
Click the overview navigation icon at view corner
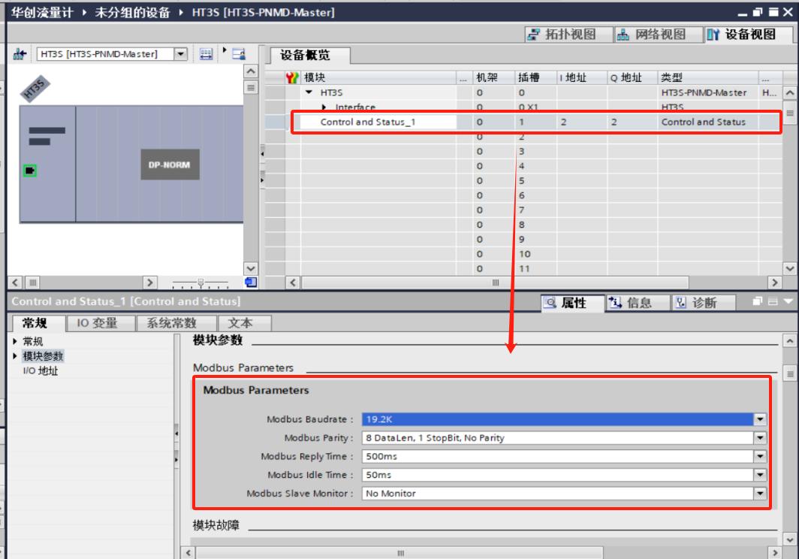251,282
